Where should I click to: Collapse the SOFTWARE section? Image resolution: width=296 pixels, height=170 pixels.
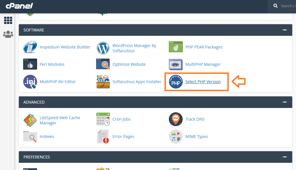(x=285, y=30)
